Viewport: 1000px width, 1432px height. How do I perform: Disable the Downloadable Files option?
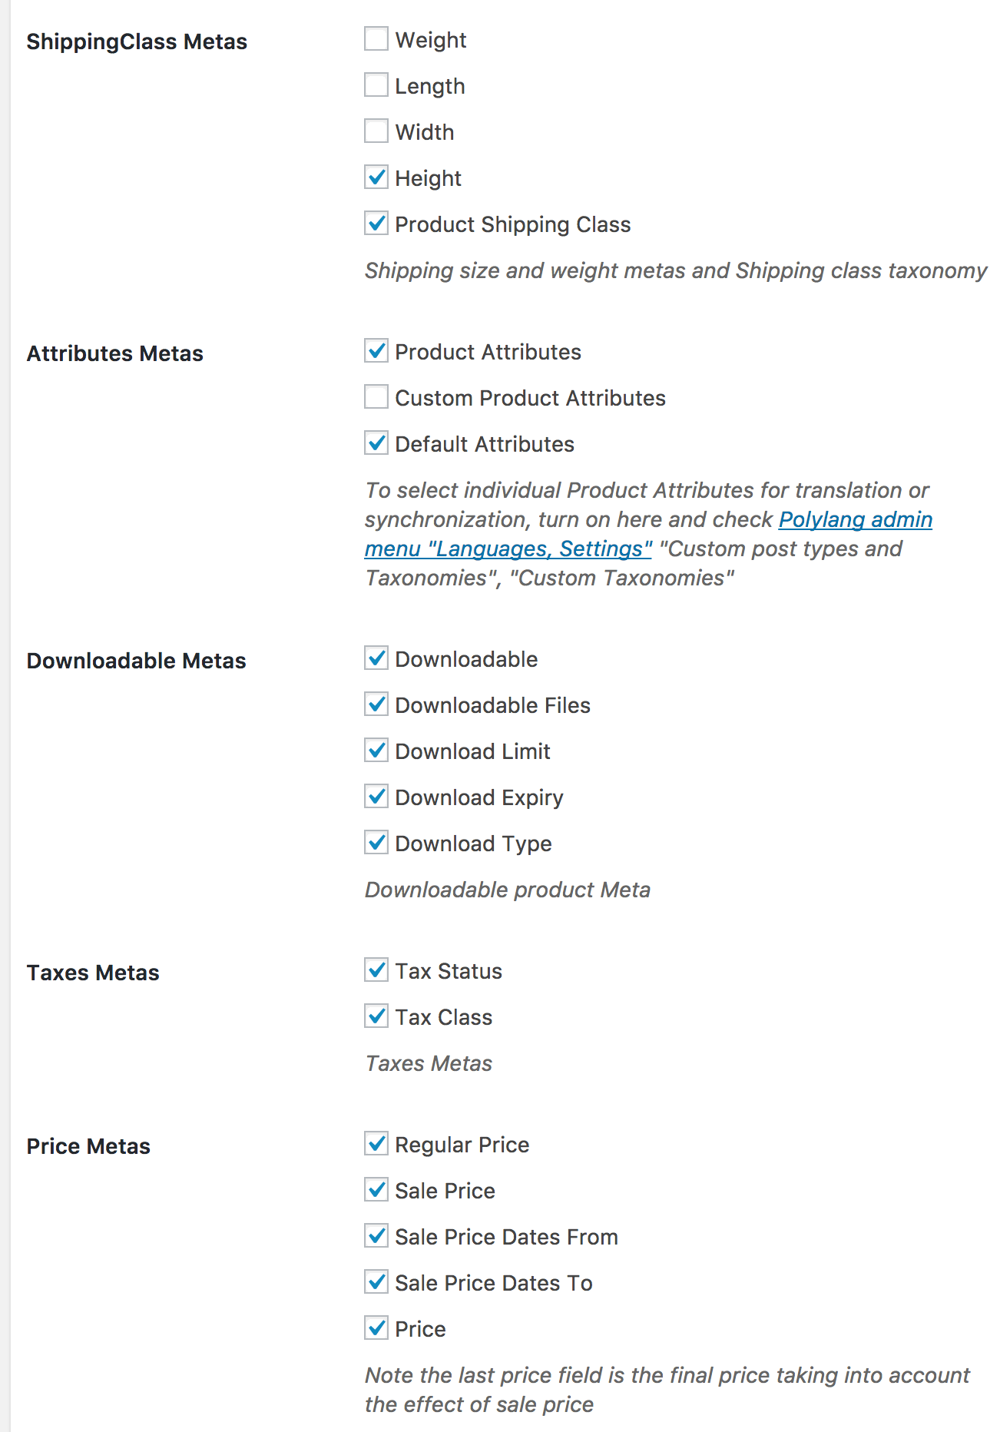pos(376,704)
